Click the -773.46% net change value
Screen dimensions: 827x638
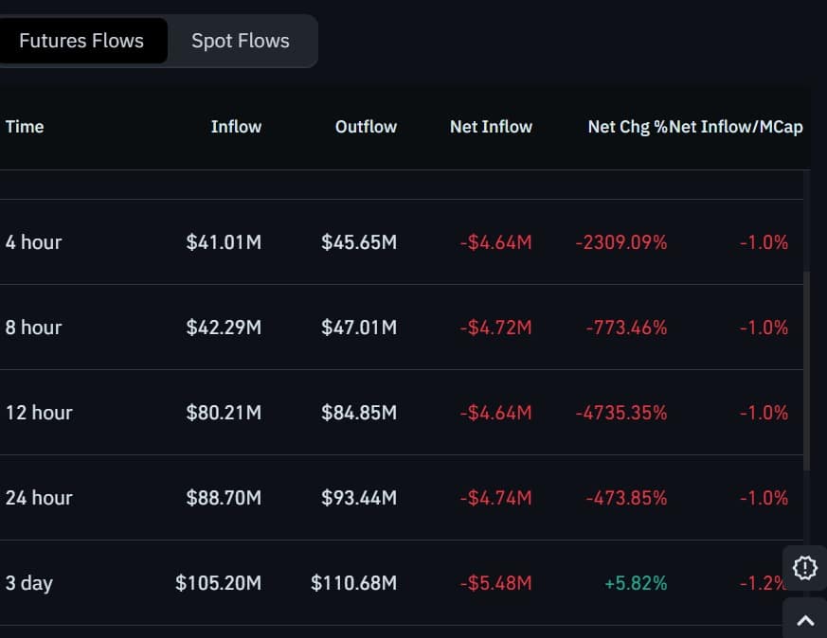[626, 328]
